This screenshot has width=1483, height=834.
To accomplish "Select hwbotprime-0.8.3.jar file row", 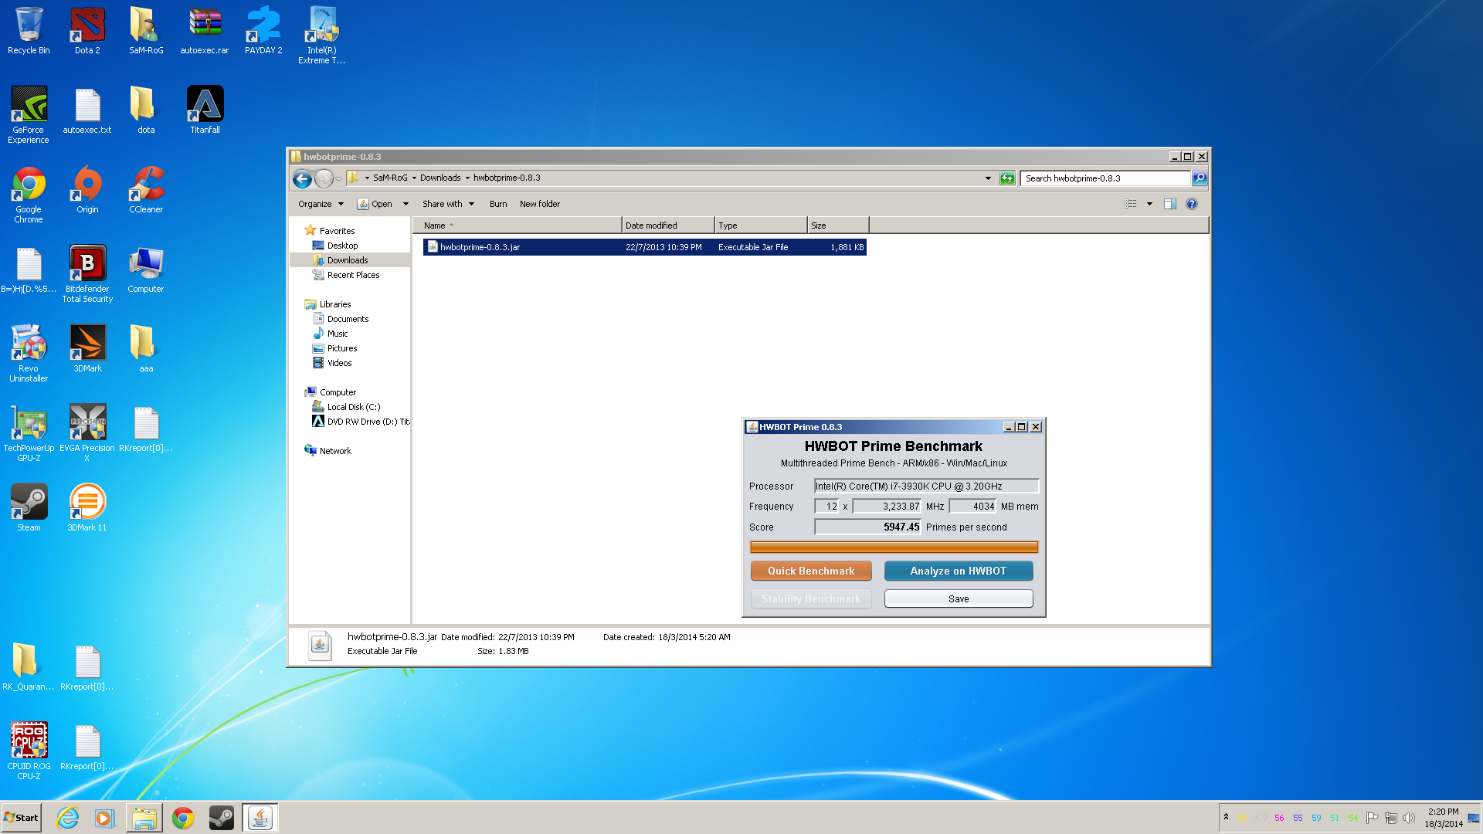I will click(644, 247).
